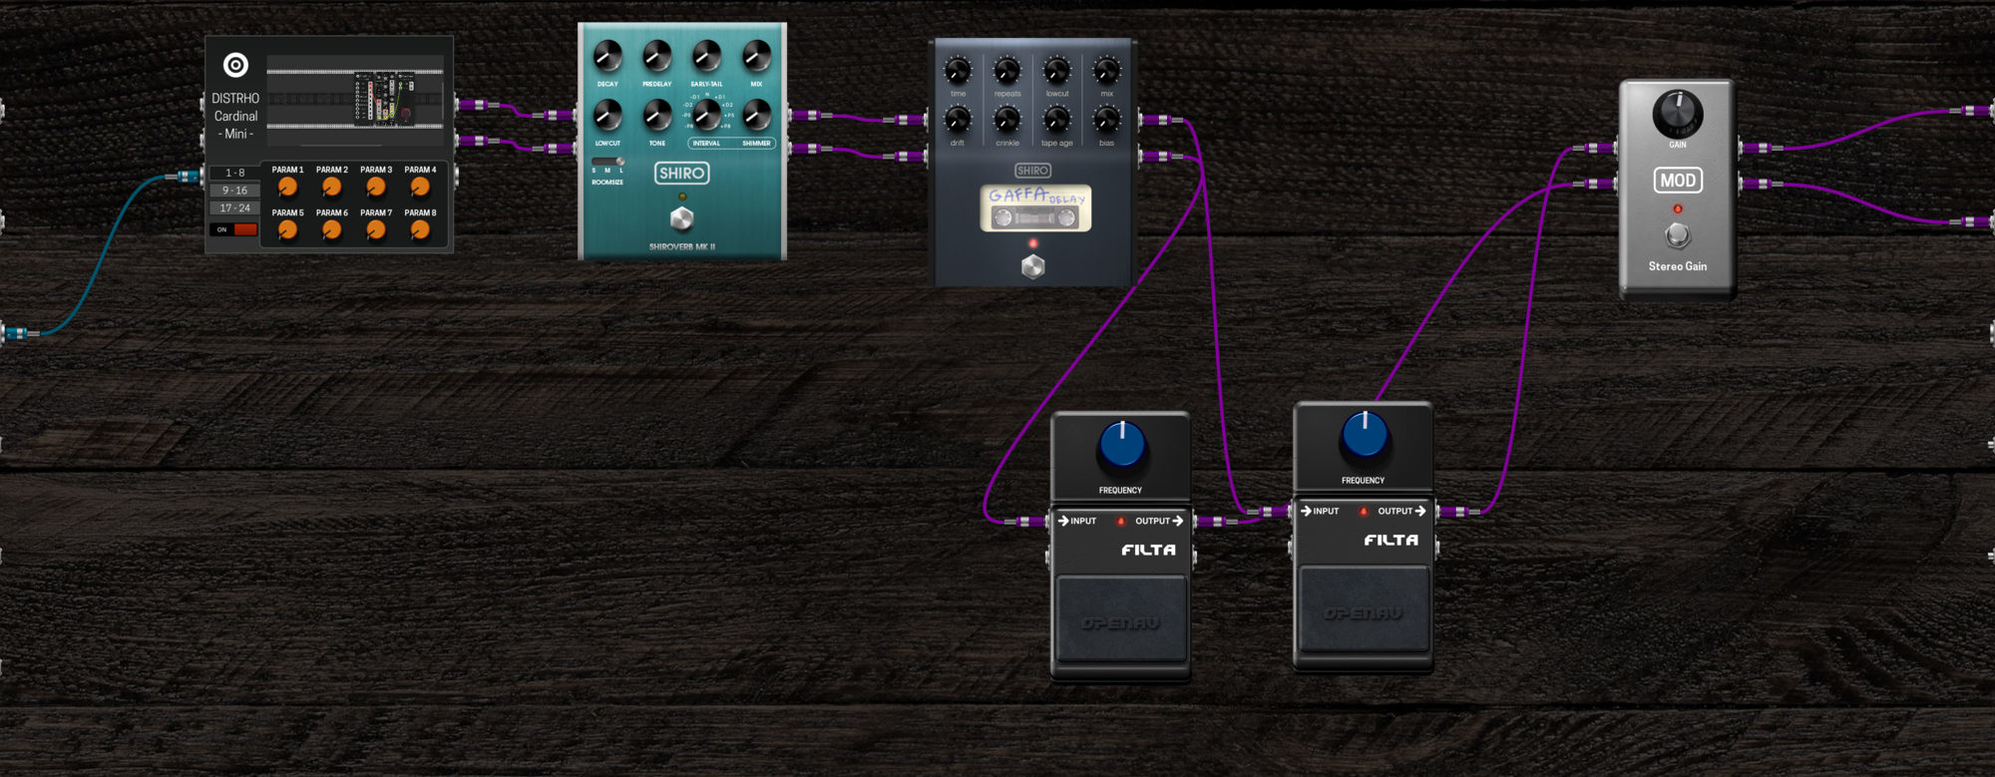
Task: Click the Shiroverb DECAY knob
Action: [607, 56]
